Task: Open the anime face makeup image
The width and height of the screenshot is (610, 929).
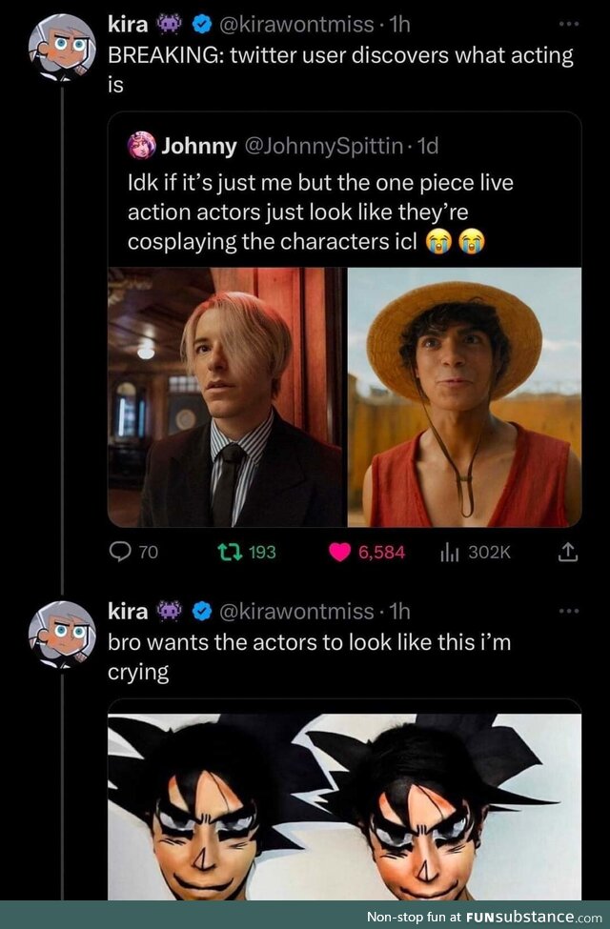Action: (344, 805)
